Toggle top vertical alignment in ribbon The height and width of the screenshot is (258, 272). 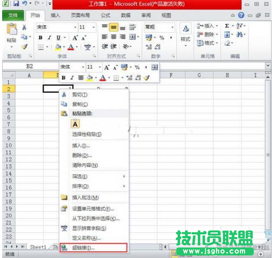[105, 26]
